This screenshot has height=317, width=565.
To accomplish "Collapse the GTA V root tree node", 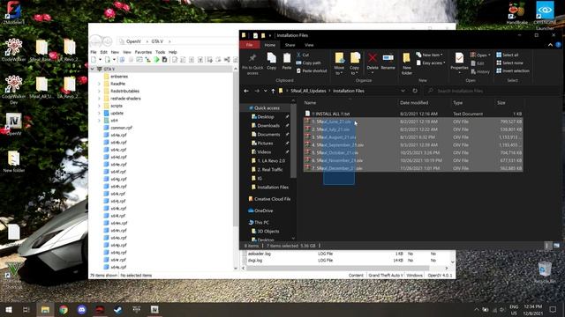I will point(93,69).
